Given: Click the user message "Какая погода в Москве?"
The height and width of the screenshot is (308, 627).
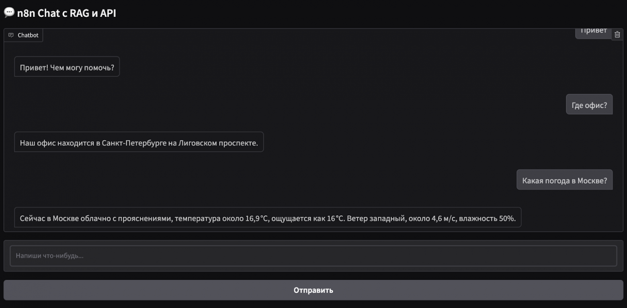Looking at the screenshot, I should [x=564, y=180].
